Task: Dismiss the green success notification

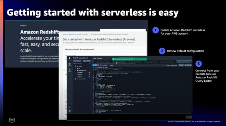Action: tap(146, 59)
